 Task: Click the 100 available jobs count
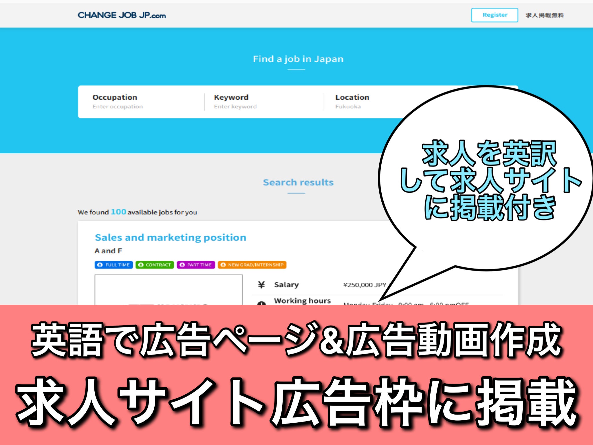pos(118,212)
